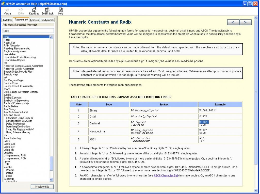
Task: Select 'Optimizing Destinations' entry
Action: [x=18, y=127]
